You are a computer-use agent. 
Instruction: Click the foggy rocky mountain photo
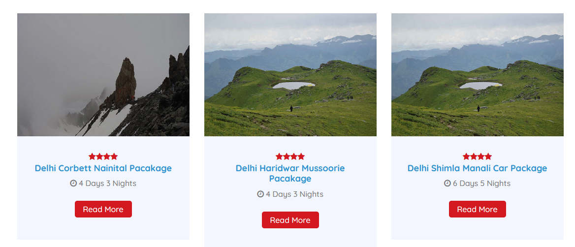click(103, 75)
